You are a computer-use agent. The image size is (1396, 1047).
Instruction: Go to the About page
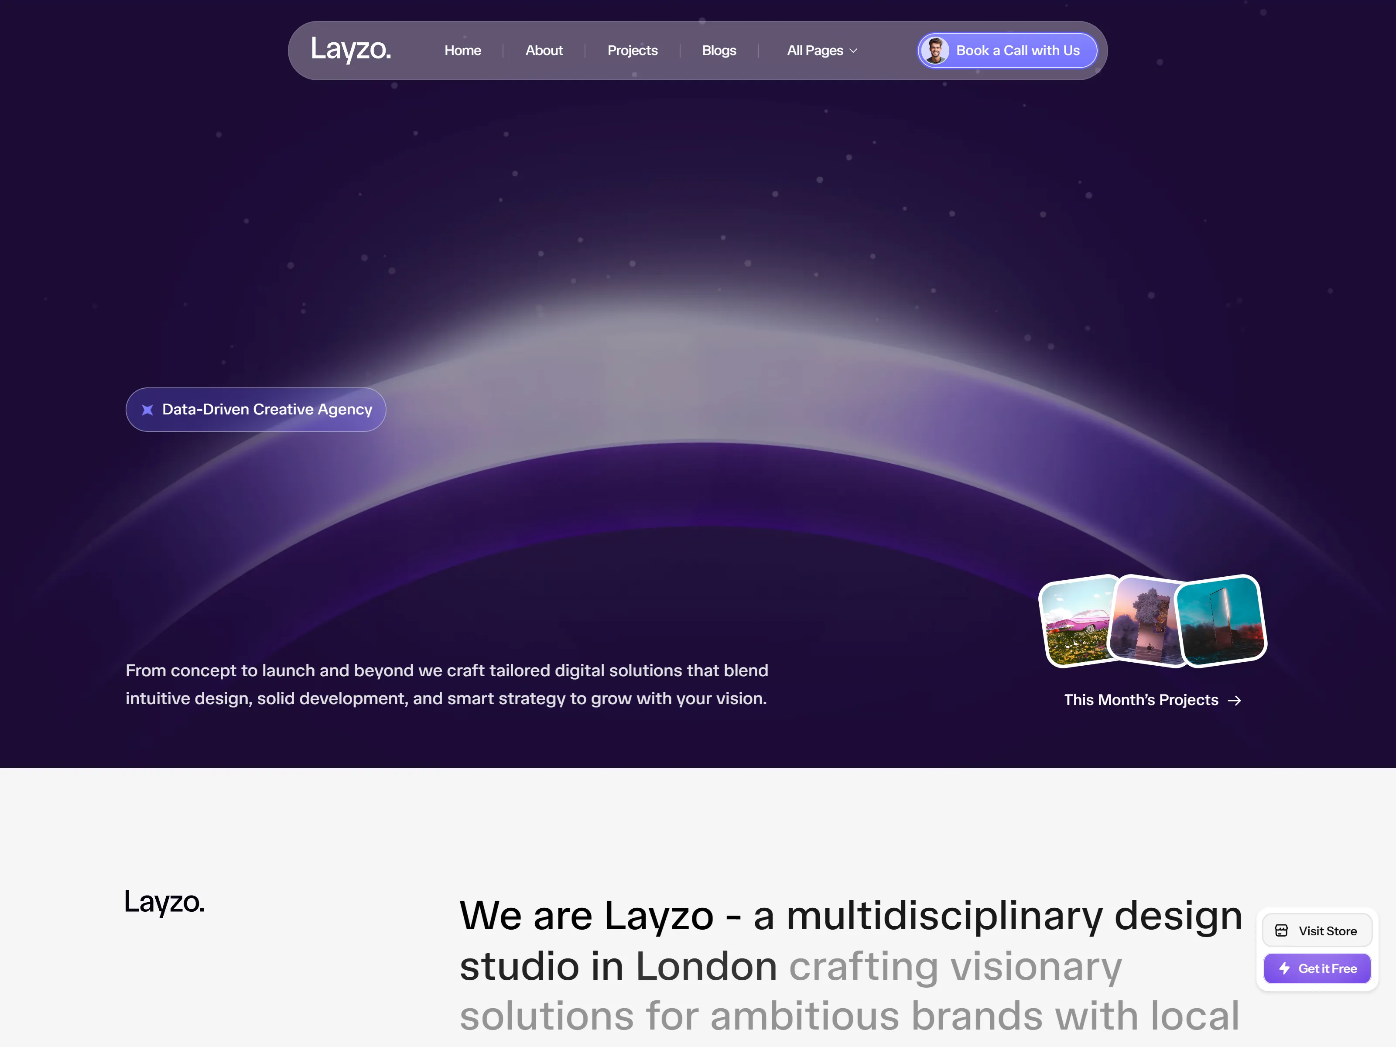click(x=544, y=51)
